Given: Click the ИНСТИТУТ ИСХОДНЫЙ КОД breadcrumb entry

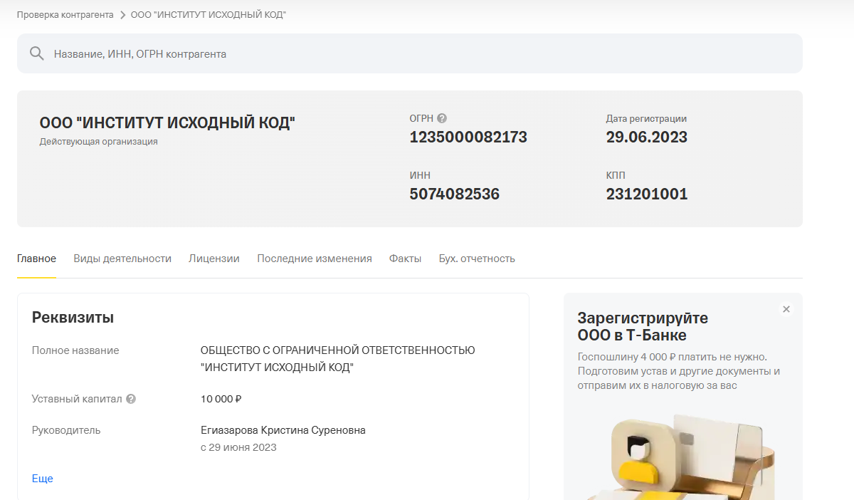Looking at the screenshot, I should pyautogui.click(x=206, y=14).
